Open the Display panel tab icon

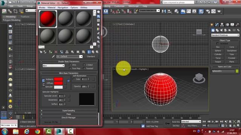tap(232, 24)
